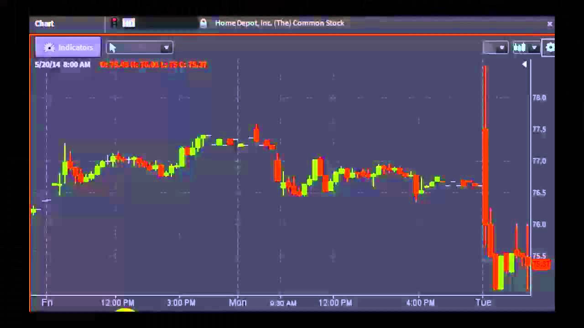Click the 76.5 price axis label
584x328 pixels.
(539, 193)
